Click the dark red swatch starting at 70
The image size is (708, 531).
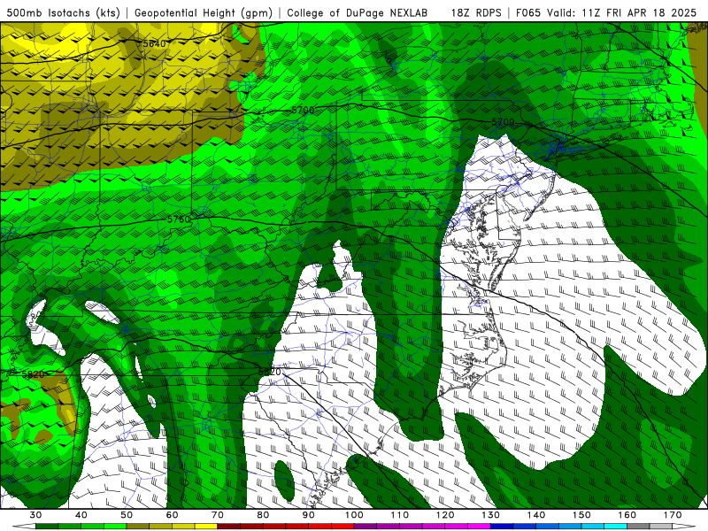click(x=229, y=527)
